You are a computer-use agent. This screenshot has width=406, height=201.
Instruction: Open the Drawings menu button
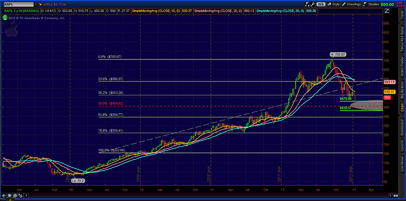click(x=352, y=4)
